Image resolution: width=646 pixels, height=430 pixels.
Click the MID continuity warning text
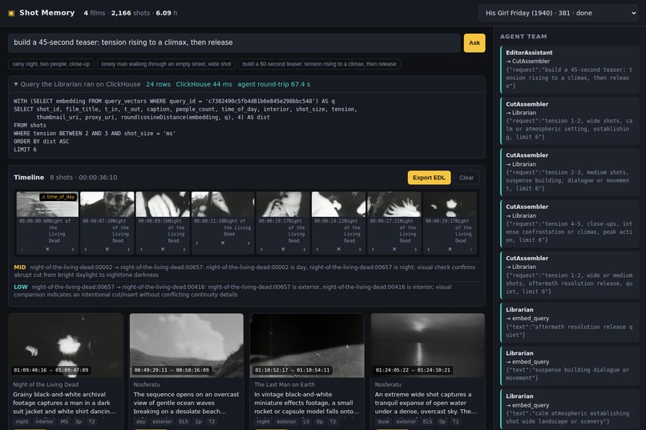pos(244,271)
